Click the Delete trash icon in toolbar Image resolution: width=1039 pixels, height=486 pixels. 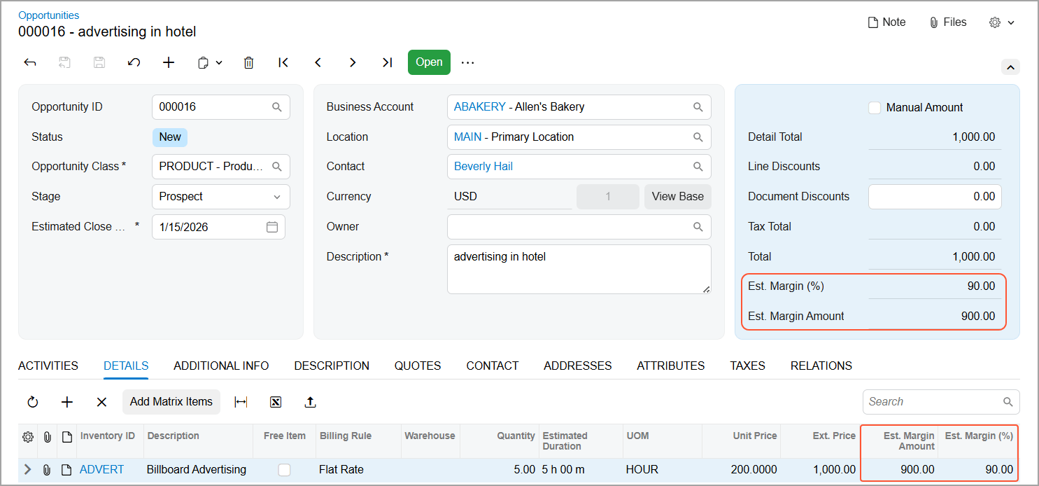pos(248,62)
